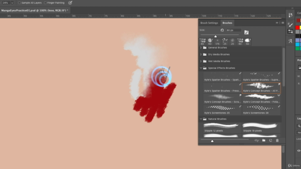Enable Sample All Layers checkbox

click(19, 3)
